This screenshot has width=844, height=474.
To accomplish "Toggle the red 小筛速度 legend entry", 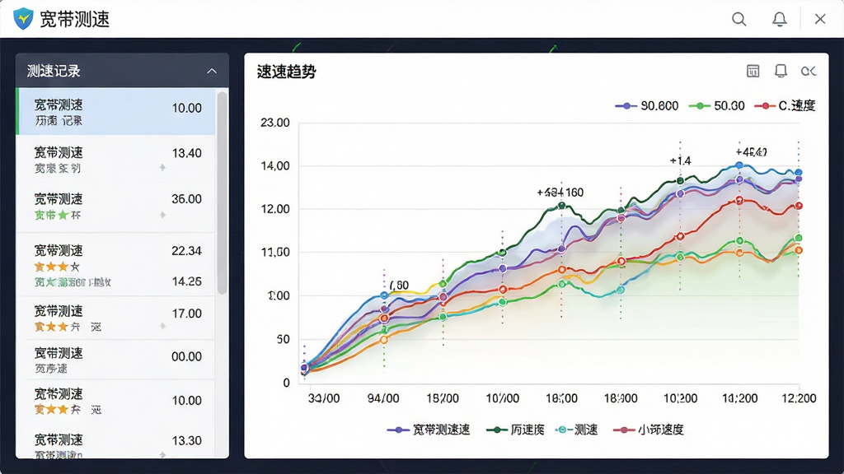I will coord(648,430).
